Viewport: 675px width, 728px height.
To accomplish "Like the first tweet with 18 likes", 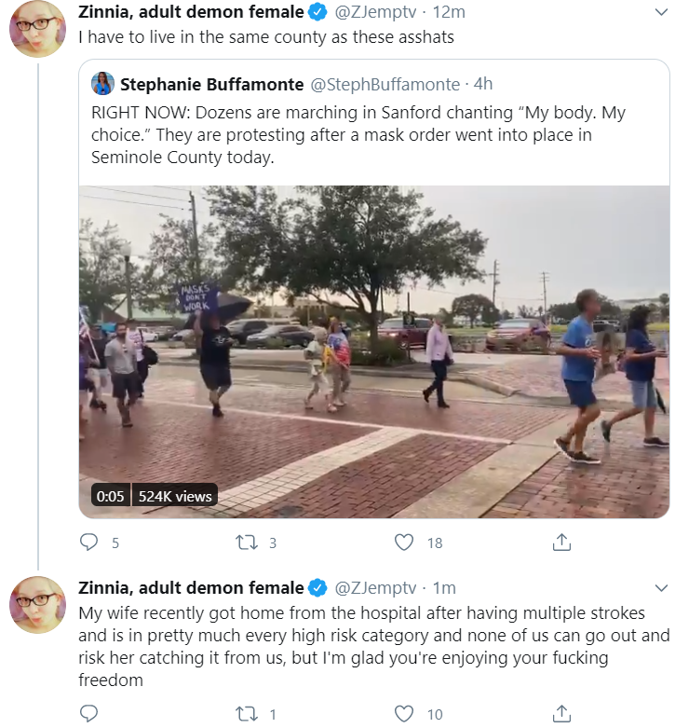I will point(404,542).
